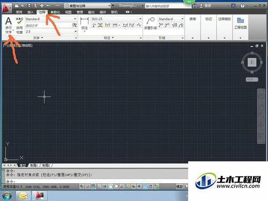Click the Model button in status bar
268x201 pixels.
pos(180,187)
